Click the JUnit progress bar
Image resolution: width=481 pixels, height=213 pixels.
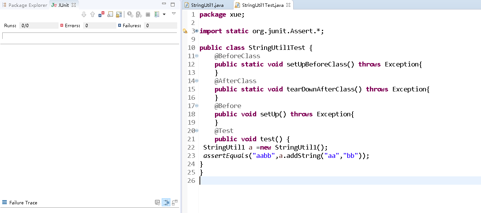(90, 35)
